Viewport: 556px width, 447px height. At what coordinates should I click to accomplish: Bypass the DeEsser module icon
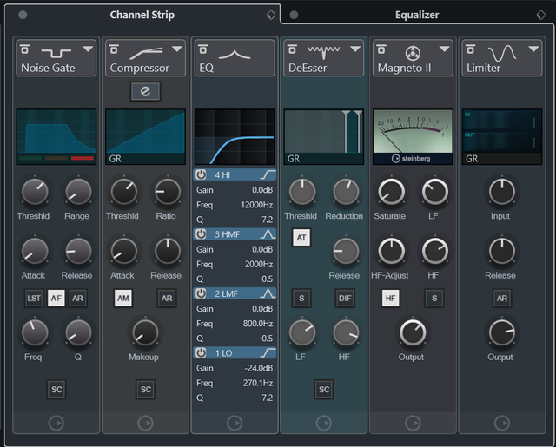pos(292,49)
